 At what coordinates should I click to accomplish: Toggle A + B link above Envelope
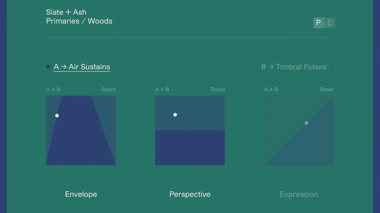click(53, 89)
